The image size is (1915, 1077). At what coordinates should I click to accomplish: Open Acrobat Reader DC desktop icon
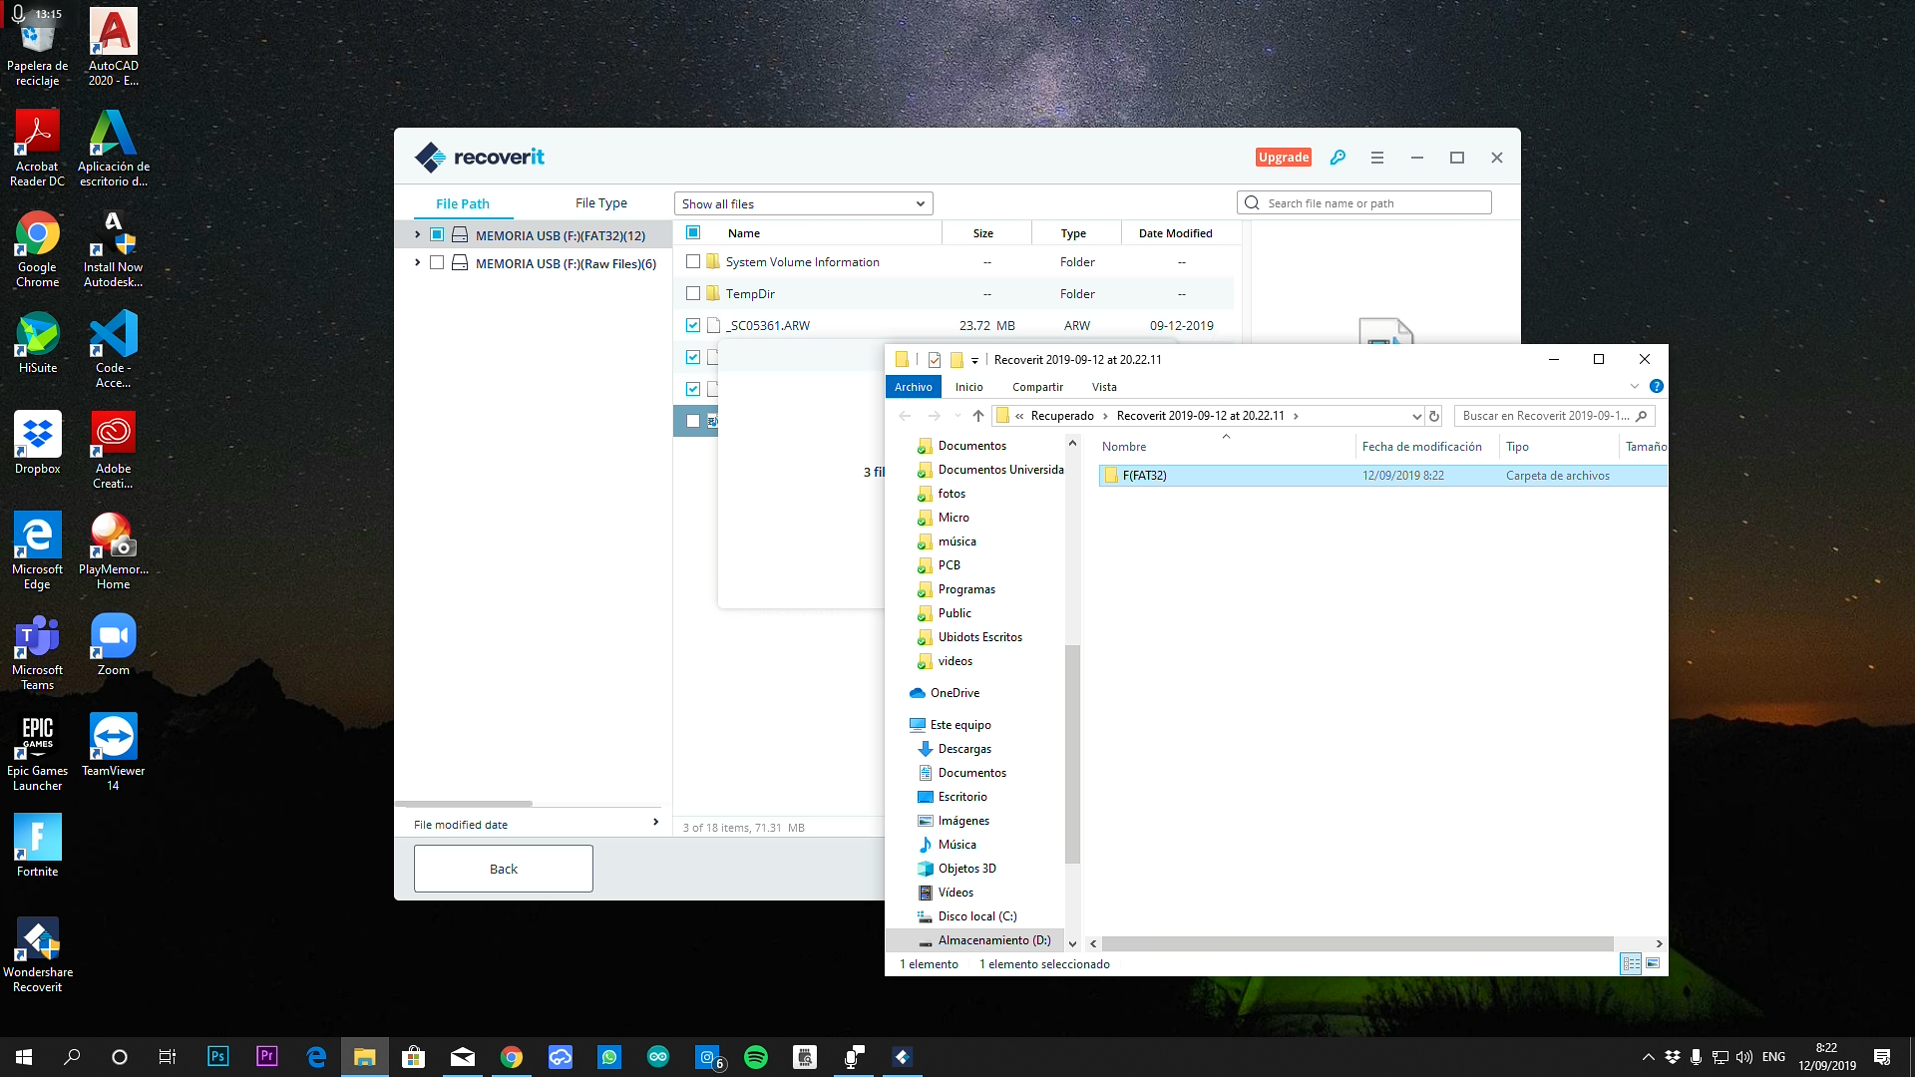37,148
